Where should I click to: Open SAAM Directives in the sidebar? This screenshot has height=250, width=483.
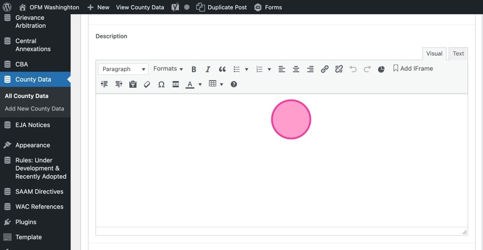click(39, 191)
